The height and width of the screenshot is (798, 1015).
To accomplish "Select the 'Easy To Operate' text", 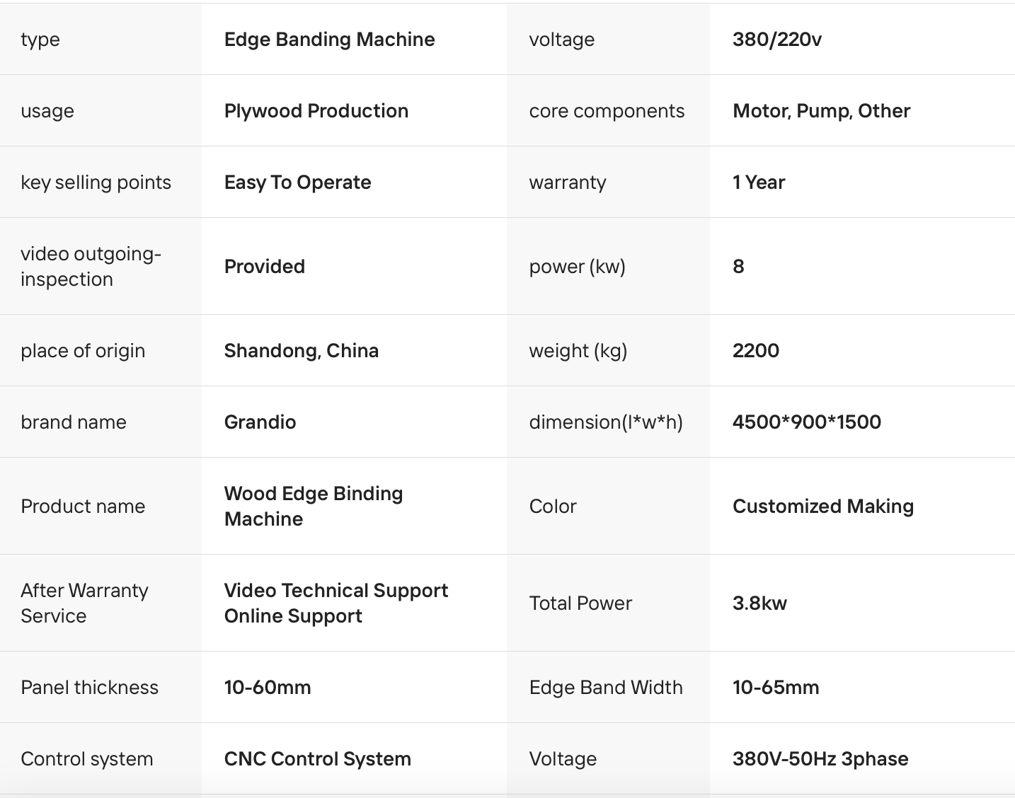I will coord(297,183).
